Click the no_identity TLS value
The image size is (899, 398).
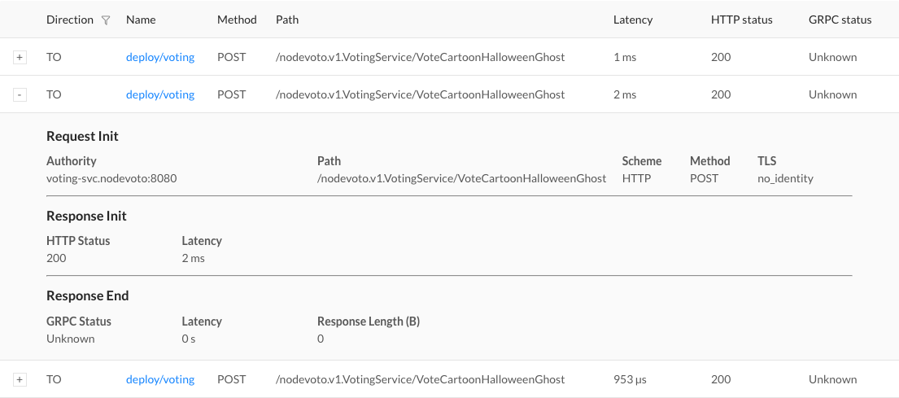tap(785, 179)
